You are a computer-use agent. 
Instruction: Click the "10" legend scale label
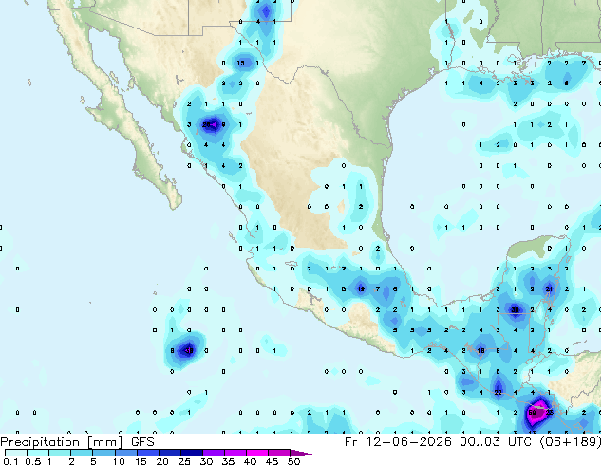(119, 461)
